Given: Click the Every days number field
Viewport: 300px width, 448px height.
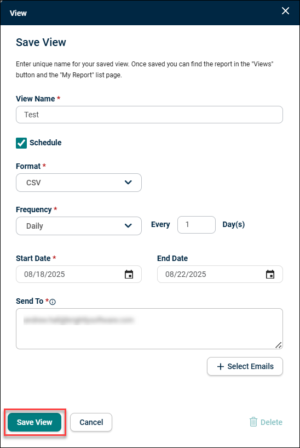Looking at the screenshot, I should tap(197, 225).
